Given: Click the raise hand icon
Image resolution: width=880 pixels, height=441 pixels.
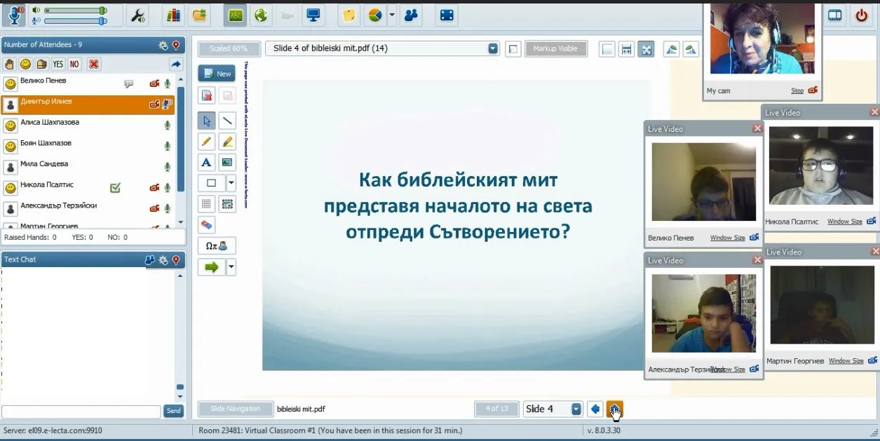Looking at the screenshot, I should [10, 65].
